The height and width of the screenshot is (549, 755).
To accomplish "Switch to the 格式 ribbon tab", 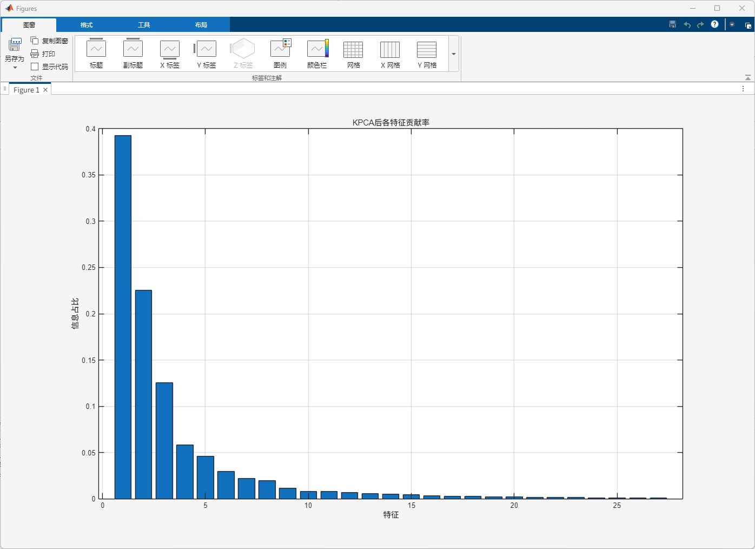I will (x=87, y=25).
